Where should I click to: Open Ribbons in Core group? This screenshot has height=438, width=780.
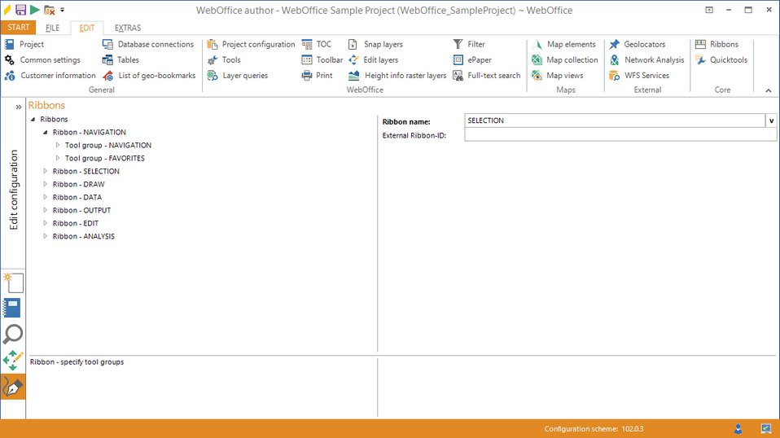(716, 44)
